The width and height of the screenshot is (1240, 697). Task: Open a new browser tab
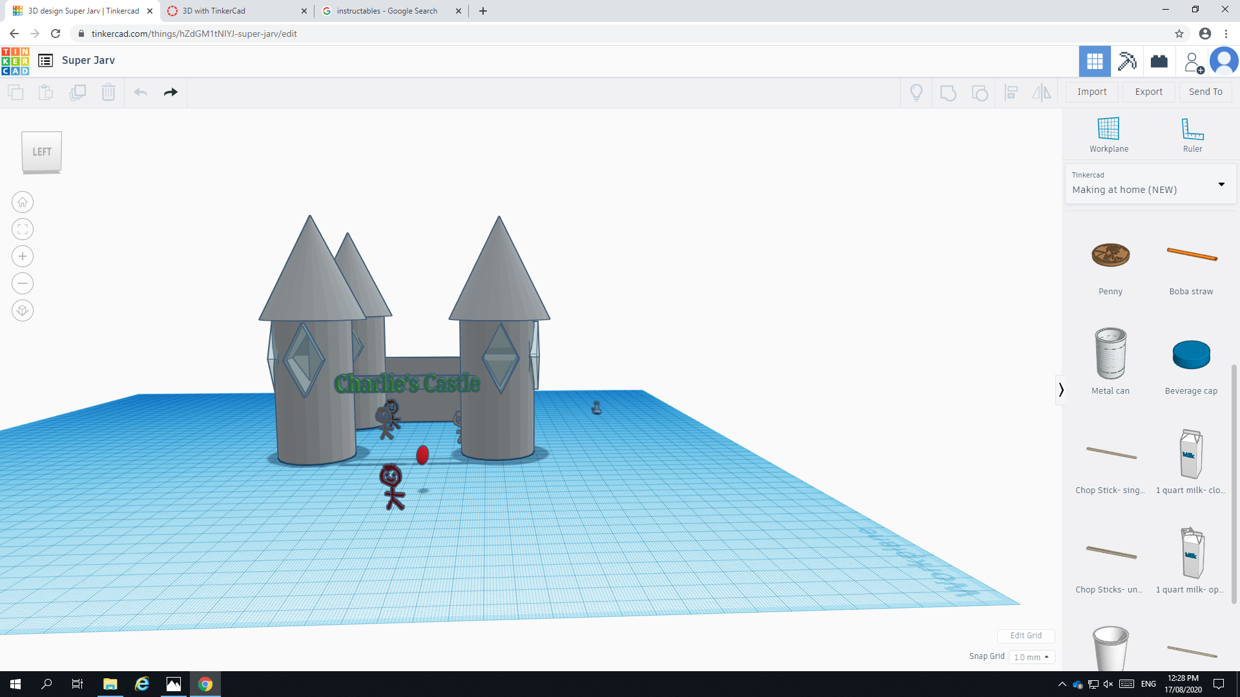(x=483, y=11)
